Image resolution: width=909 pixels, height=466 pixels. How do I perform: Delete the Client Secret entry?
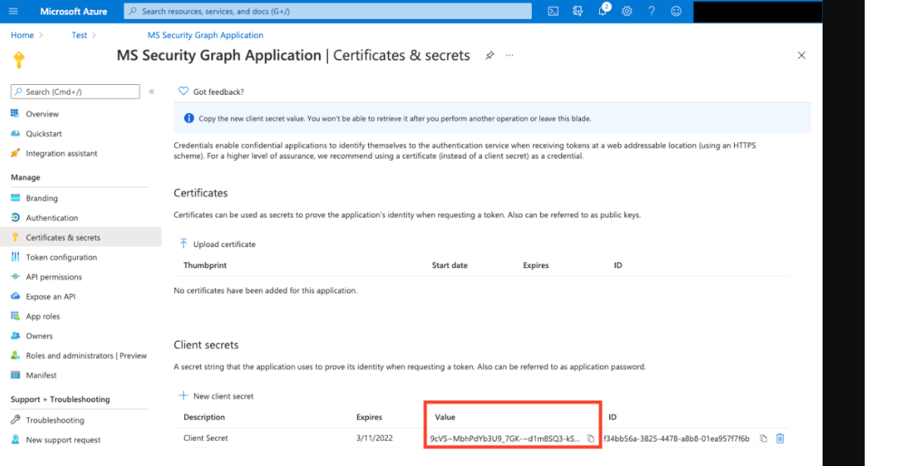780,439
